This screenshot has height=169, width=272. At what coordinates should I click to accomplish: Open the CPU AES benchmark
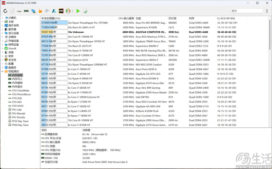[17, 102]
